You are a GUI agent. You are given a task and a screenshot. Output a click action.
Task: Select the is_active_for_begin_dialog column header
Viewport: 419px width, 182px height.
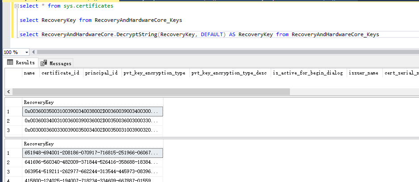308,73
